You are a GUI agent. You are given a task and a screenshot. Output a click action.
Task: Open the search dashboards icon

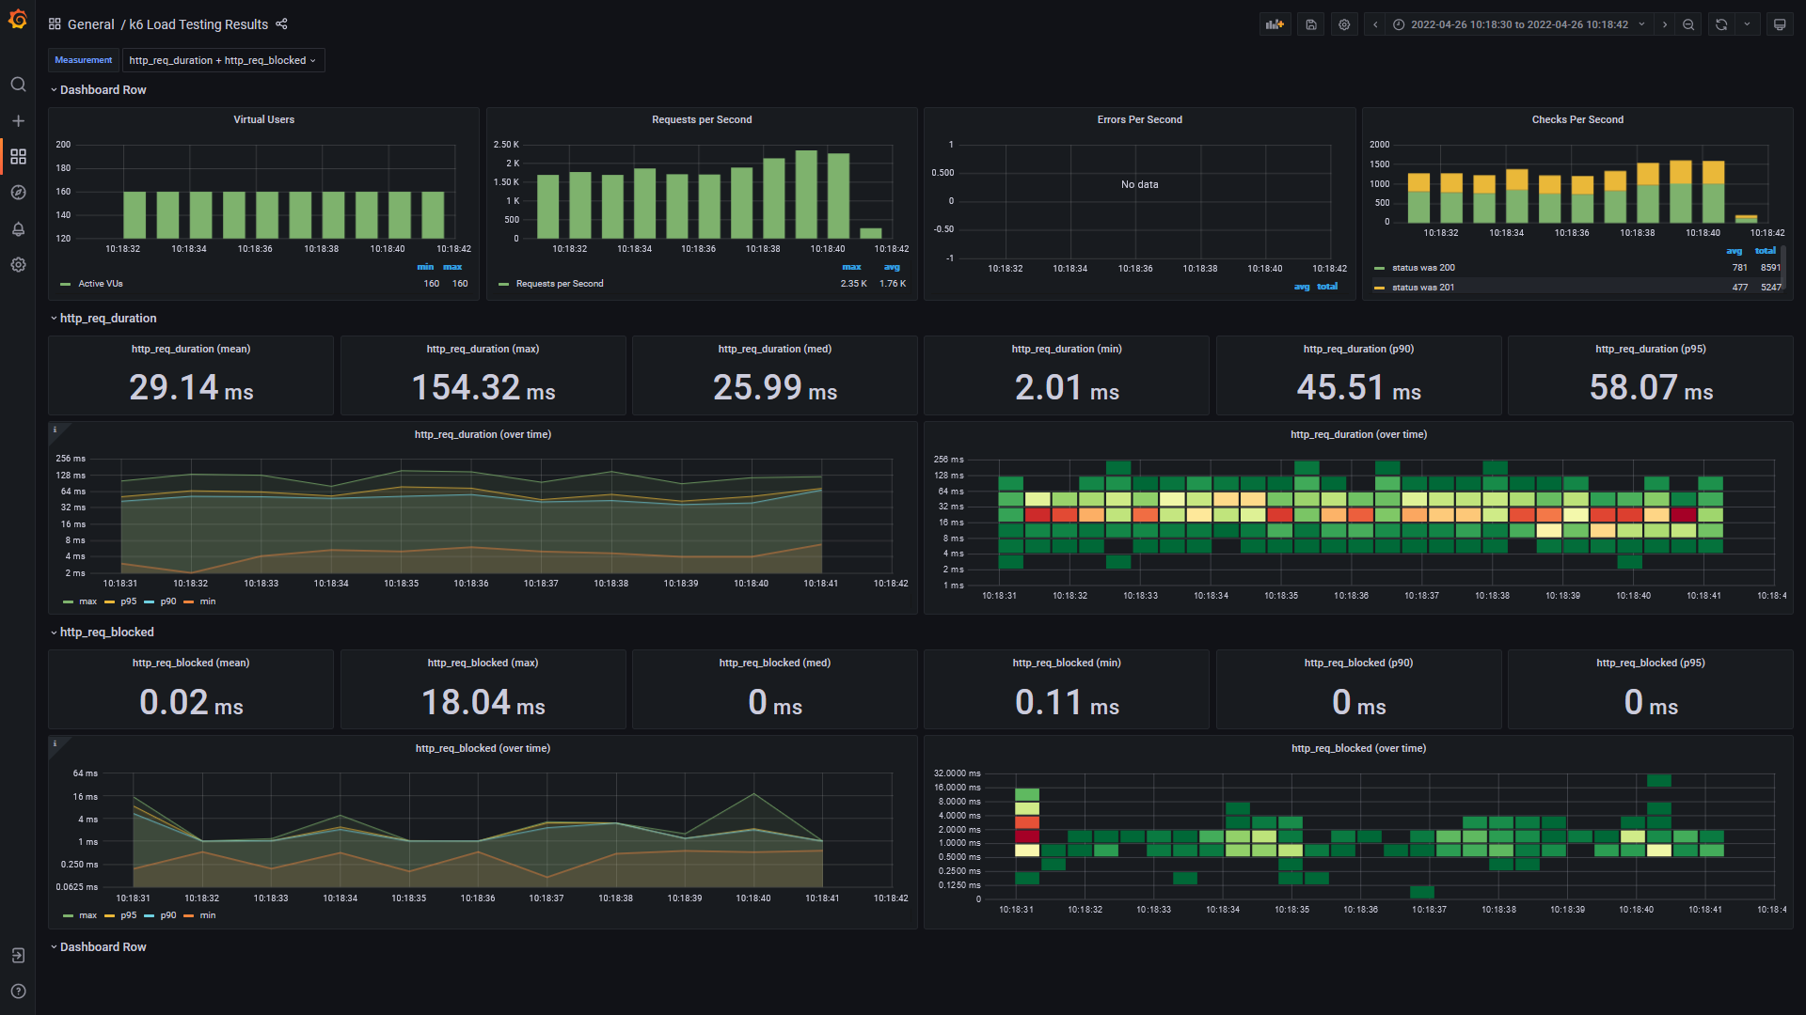tap(18, 85)
